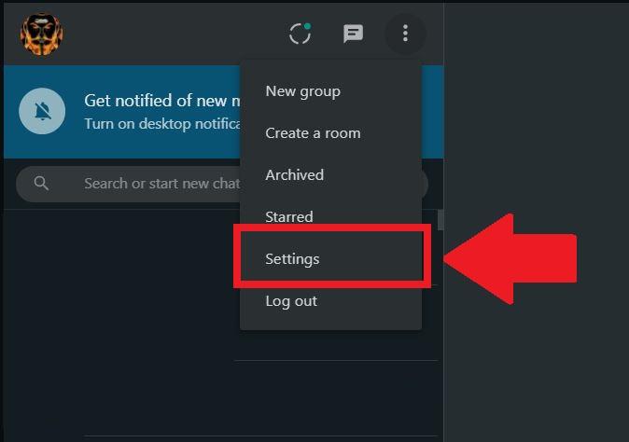The height and width of the screenshot is (442, 629).
Task: Click the search magnifier icon
Action: coord(41,183)
